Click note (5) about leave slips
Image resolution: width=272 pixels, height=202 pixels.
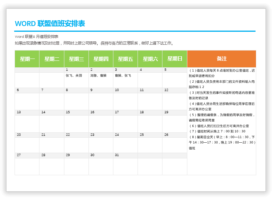point(222,117)
